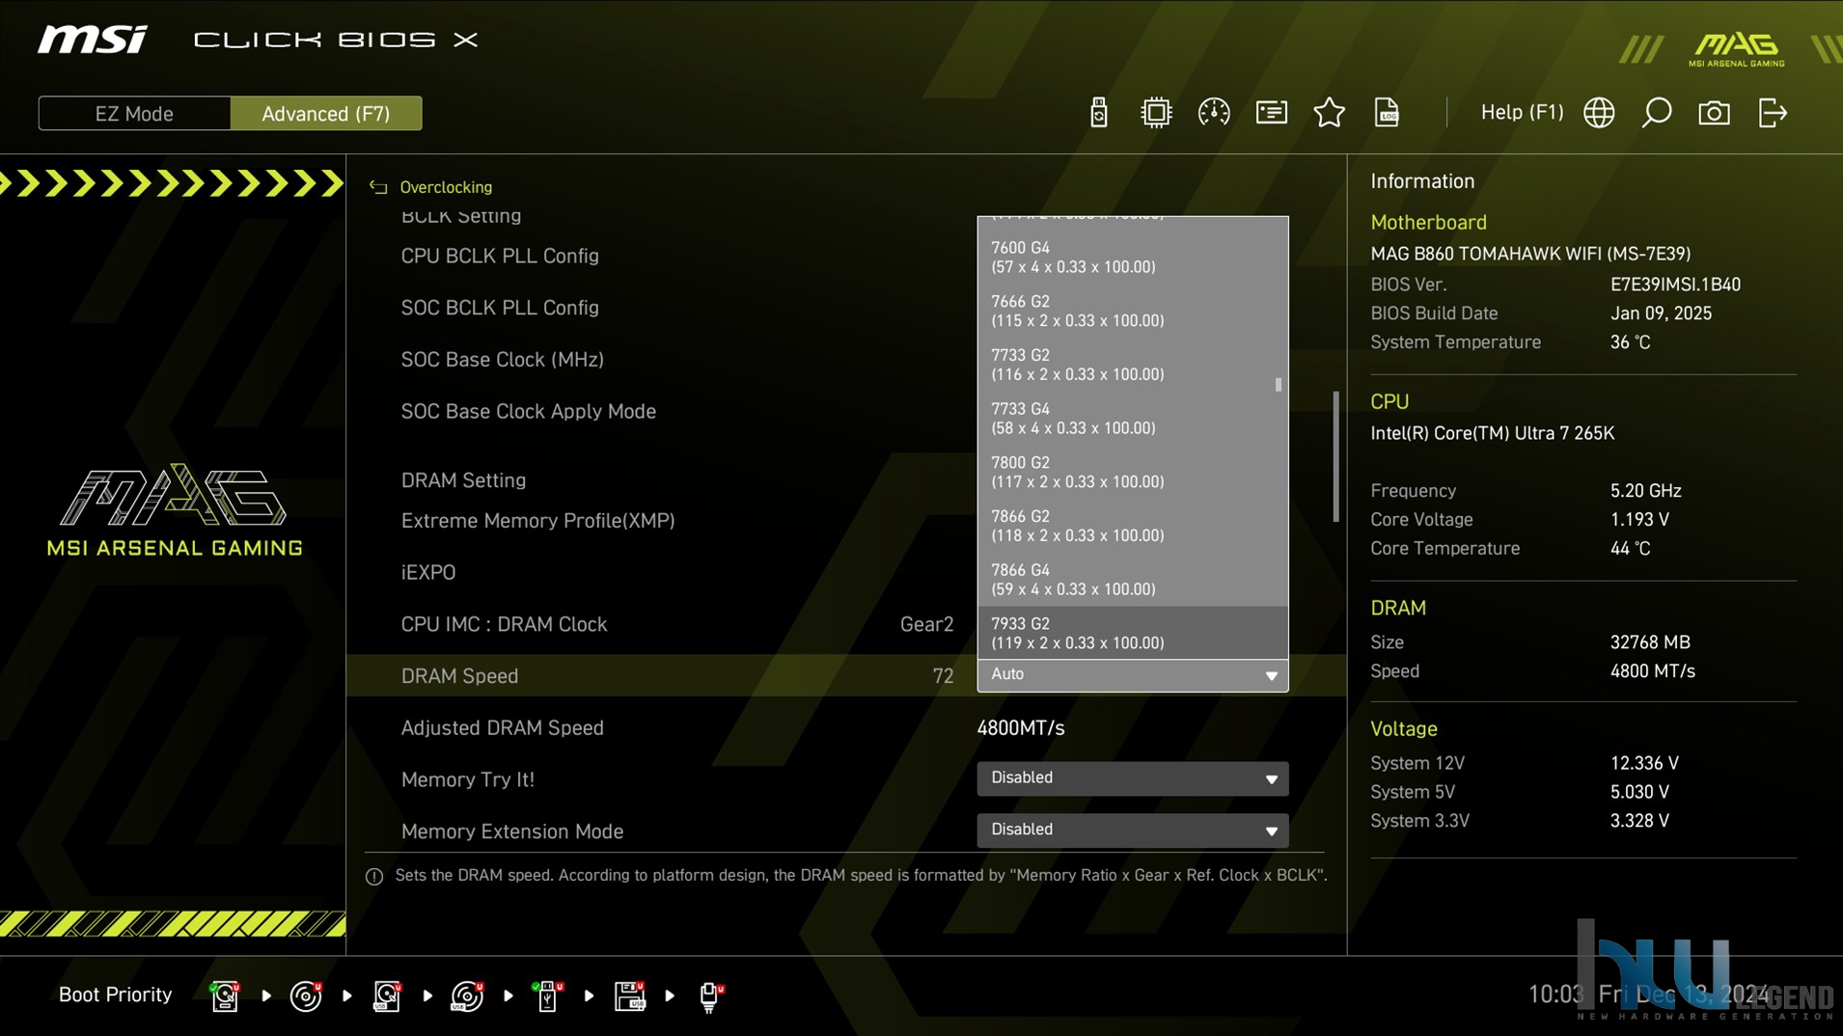Click the info icon beside the help description
1843x1036 pixels.
tap(374, 876)
